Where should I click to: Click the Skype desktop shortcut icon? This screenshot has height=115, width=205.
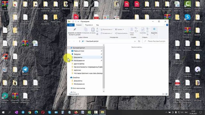[x=187, y=18]
